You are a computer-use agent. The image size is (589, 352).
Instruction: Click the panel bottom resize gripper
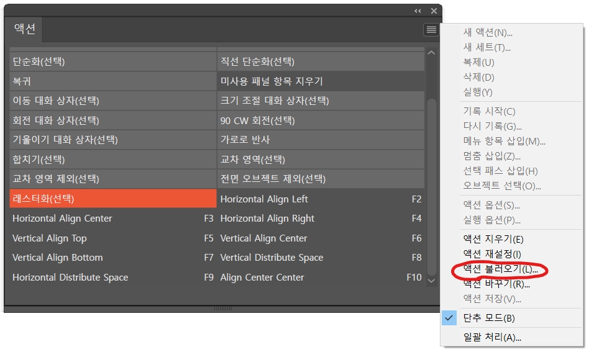click(x=223, y=309)
